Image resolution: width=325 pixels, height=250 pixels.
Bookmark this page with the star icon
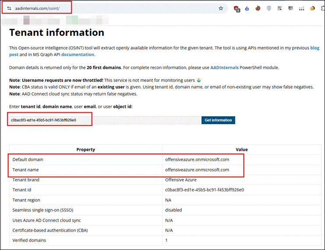click(221, 8)
